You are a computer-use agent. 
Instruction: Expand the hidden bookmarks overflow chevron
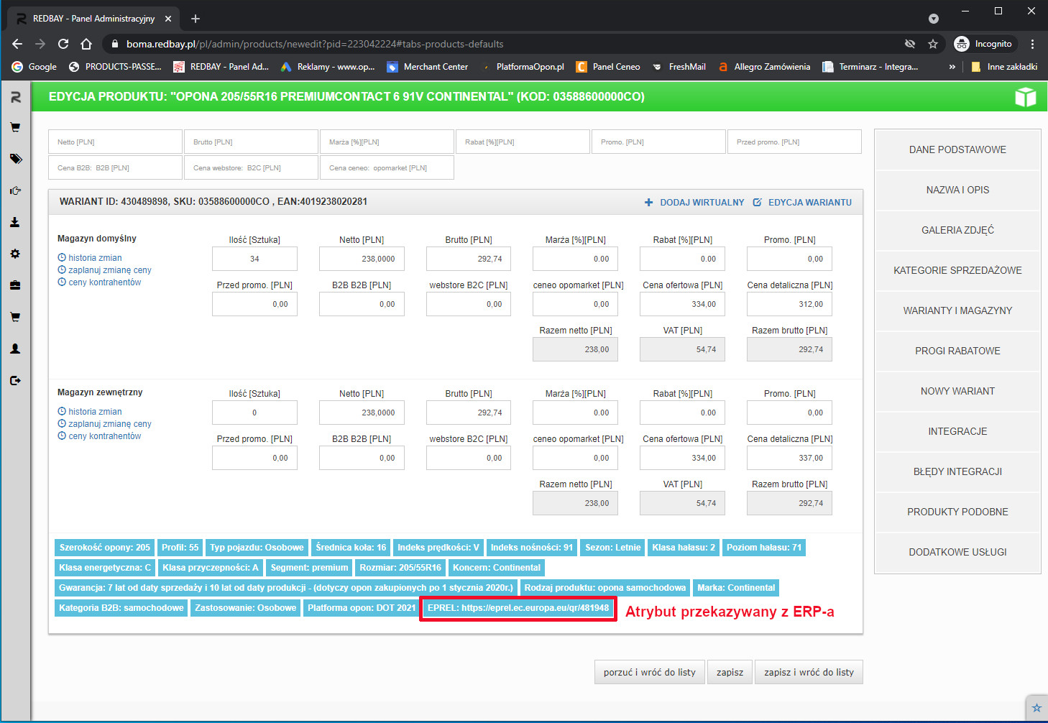coord(952,67)
